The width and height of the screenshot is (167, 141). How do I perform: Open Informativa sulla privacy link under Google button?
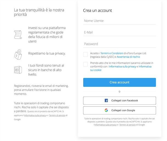coord(105,125)
